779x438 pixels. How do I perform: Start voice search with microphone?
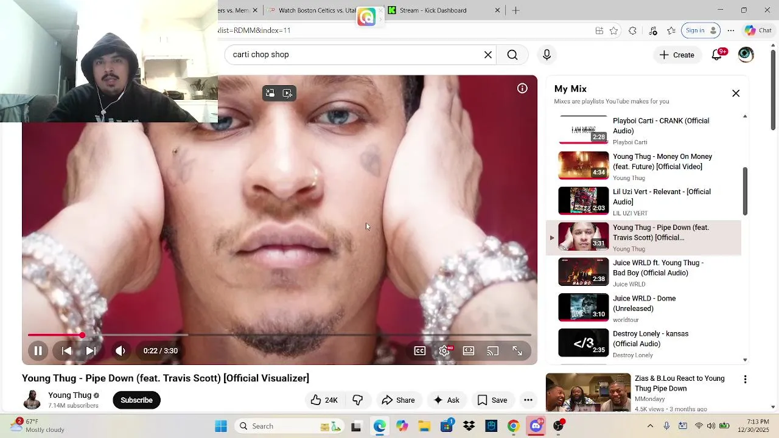point(547,55)
